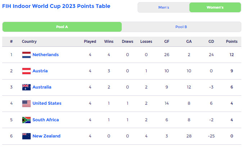The height and width of the screenshot is (149, 242).
Task: Select the Pool A tab
Action: [x=62, y=27]
